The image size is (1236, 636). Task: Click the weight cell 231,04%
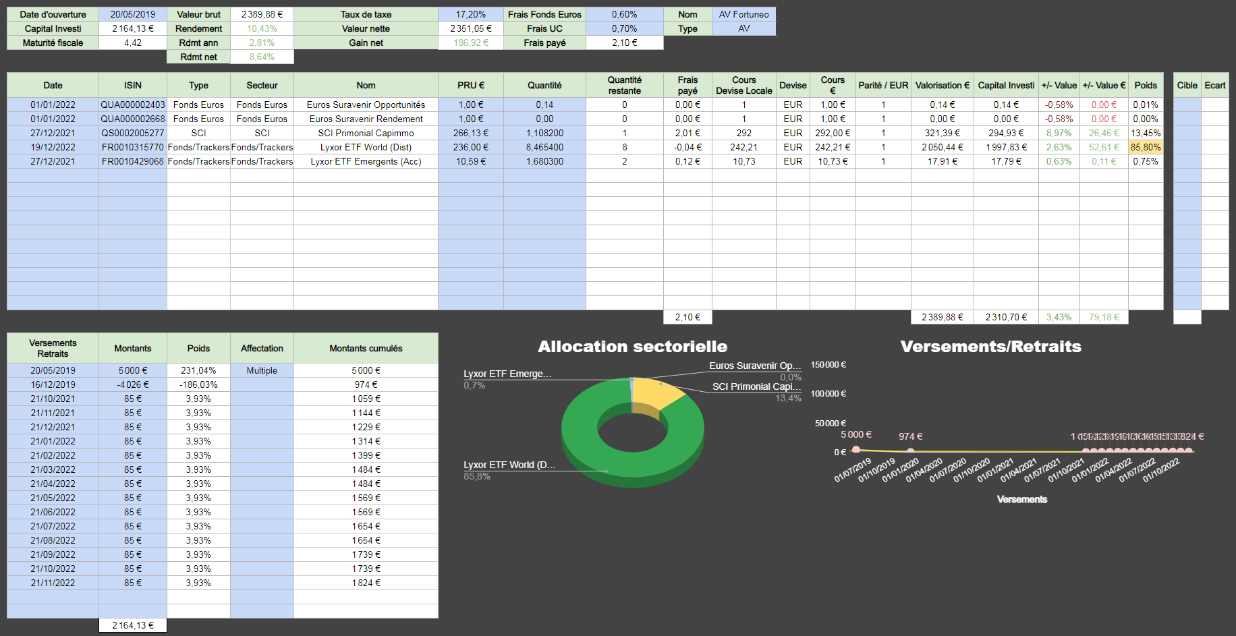(x=198, y=370)
